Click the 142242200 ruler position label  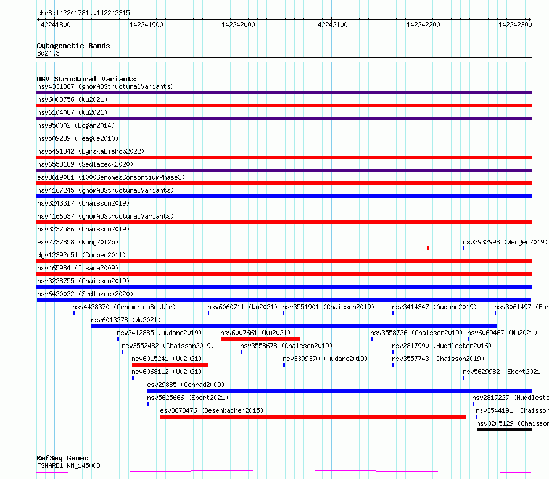(423, 25)
